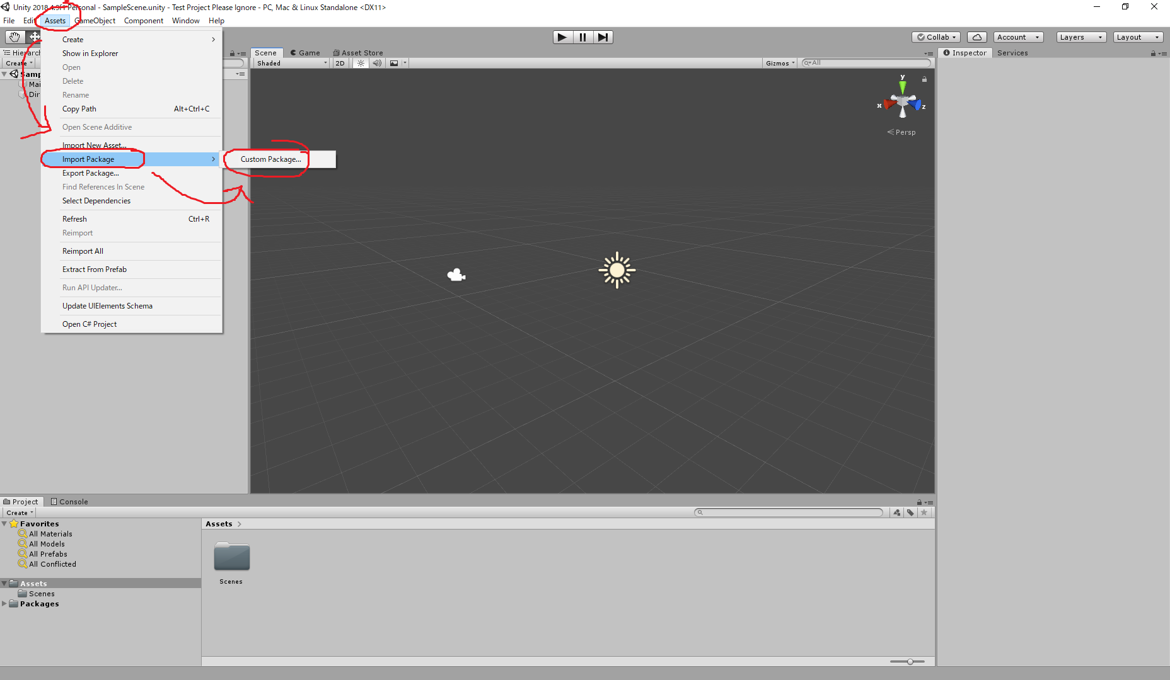Select the Hand tool in the toolbar
The image size is (1170, 680).
14,36
